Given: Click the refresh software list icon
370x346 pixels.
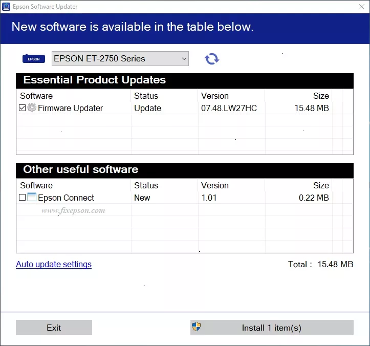Looking at the screenshot, I should 211,59.
